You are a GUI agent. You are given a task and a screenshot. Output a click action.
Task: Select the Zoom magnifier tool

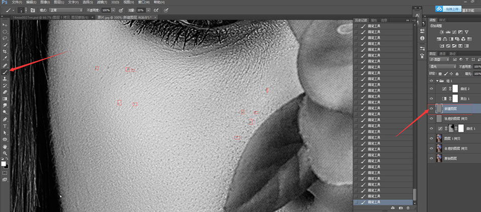point(5,153)
